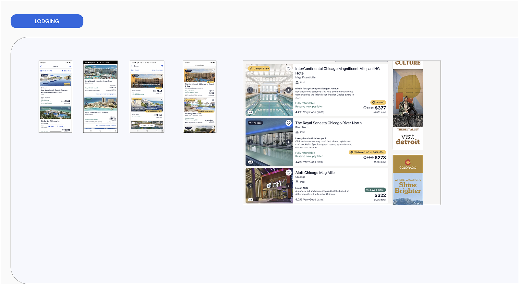Tap Dec 2 - Dec 10 date selector
Image resolution: width=519 pixels, height=285 pixels.
tap(46, 71)
